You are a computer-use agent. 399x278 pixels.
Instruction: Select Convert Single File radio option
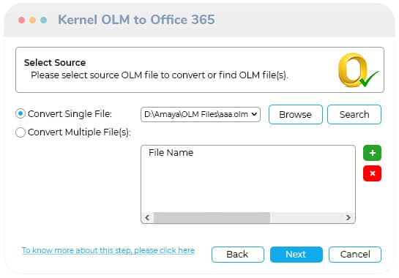pos(20,113)
